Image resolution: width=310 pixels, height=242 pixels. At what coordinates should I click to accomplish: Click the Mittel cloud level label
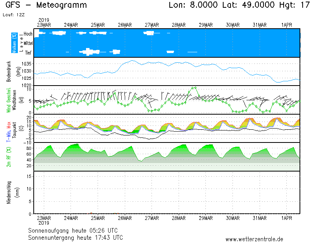[28, 43]
